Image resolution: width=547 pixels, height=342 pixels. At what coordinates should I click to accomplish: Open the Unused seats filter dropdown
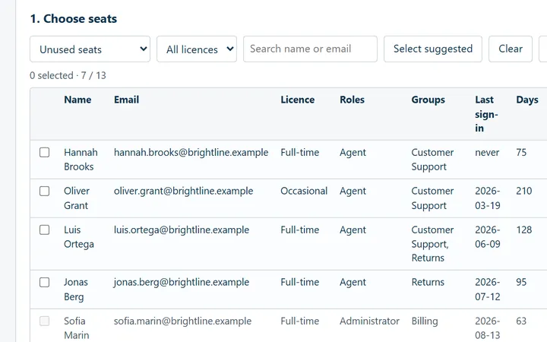coord(90,49)
